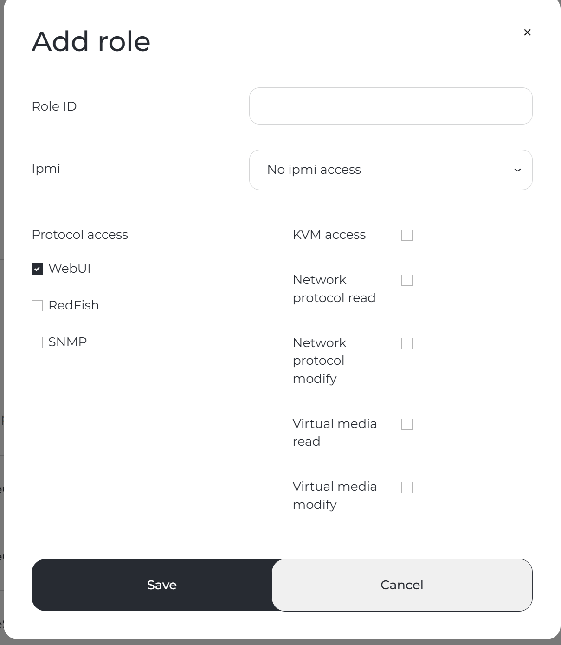Select the 'No ipmi access' text

[314, 170]
